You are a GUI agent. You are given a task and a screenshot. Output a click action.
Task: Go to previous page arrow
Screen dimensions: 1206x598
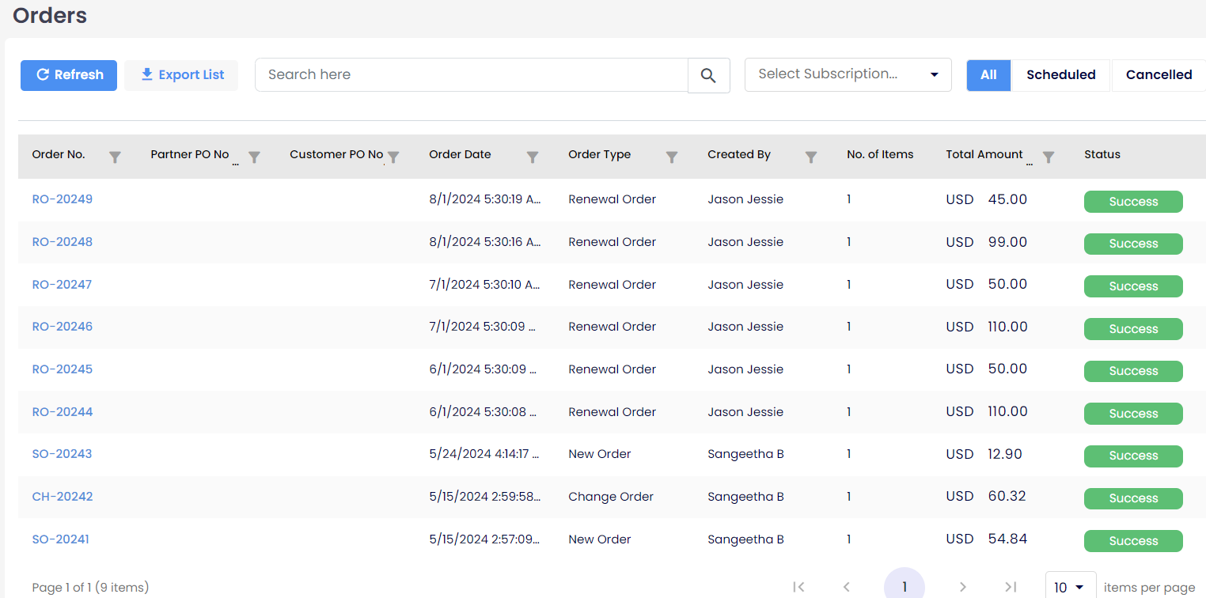tap(847, 587)
